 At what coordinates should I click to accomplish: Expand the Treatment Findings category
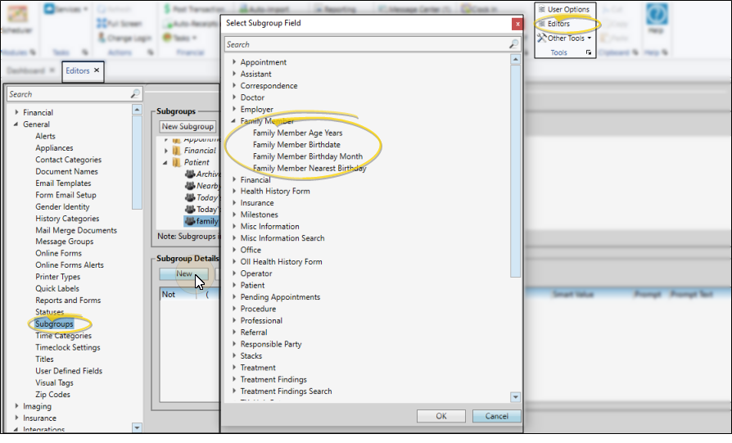[x=234, y=380]
